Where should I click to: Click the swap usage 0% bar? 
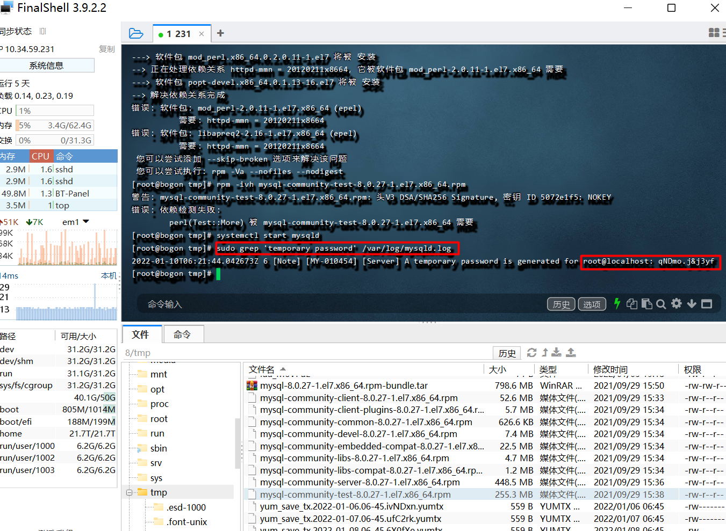55,140
